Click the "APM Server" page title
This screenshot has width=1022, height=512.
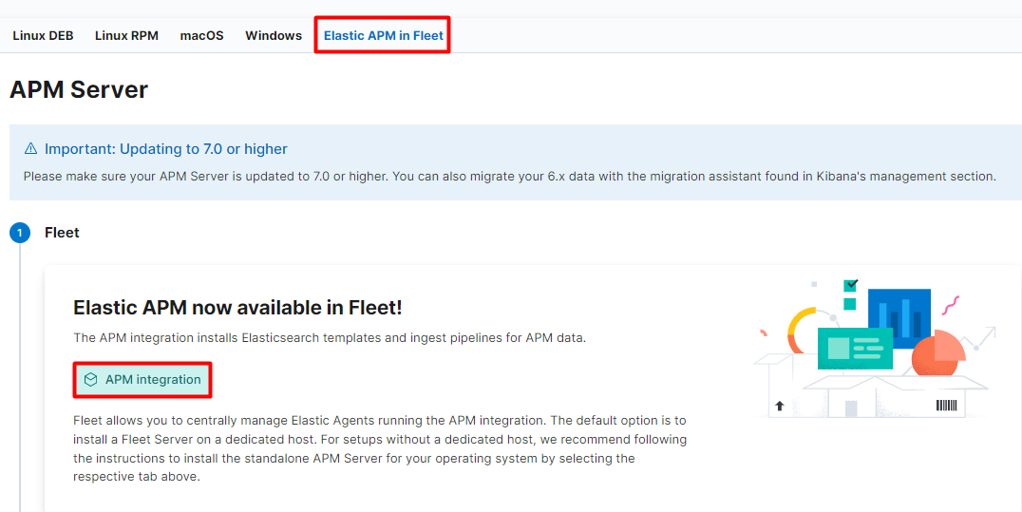click(79, 89)
